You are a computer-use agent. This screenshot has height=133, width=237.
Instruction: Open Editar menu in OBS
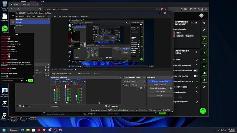click(28, 16)
